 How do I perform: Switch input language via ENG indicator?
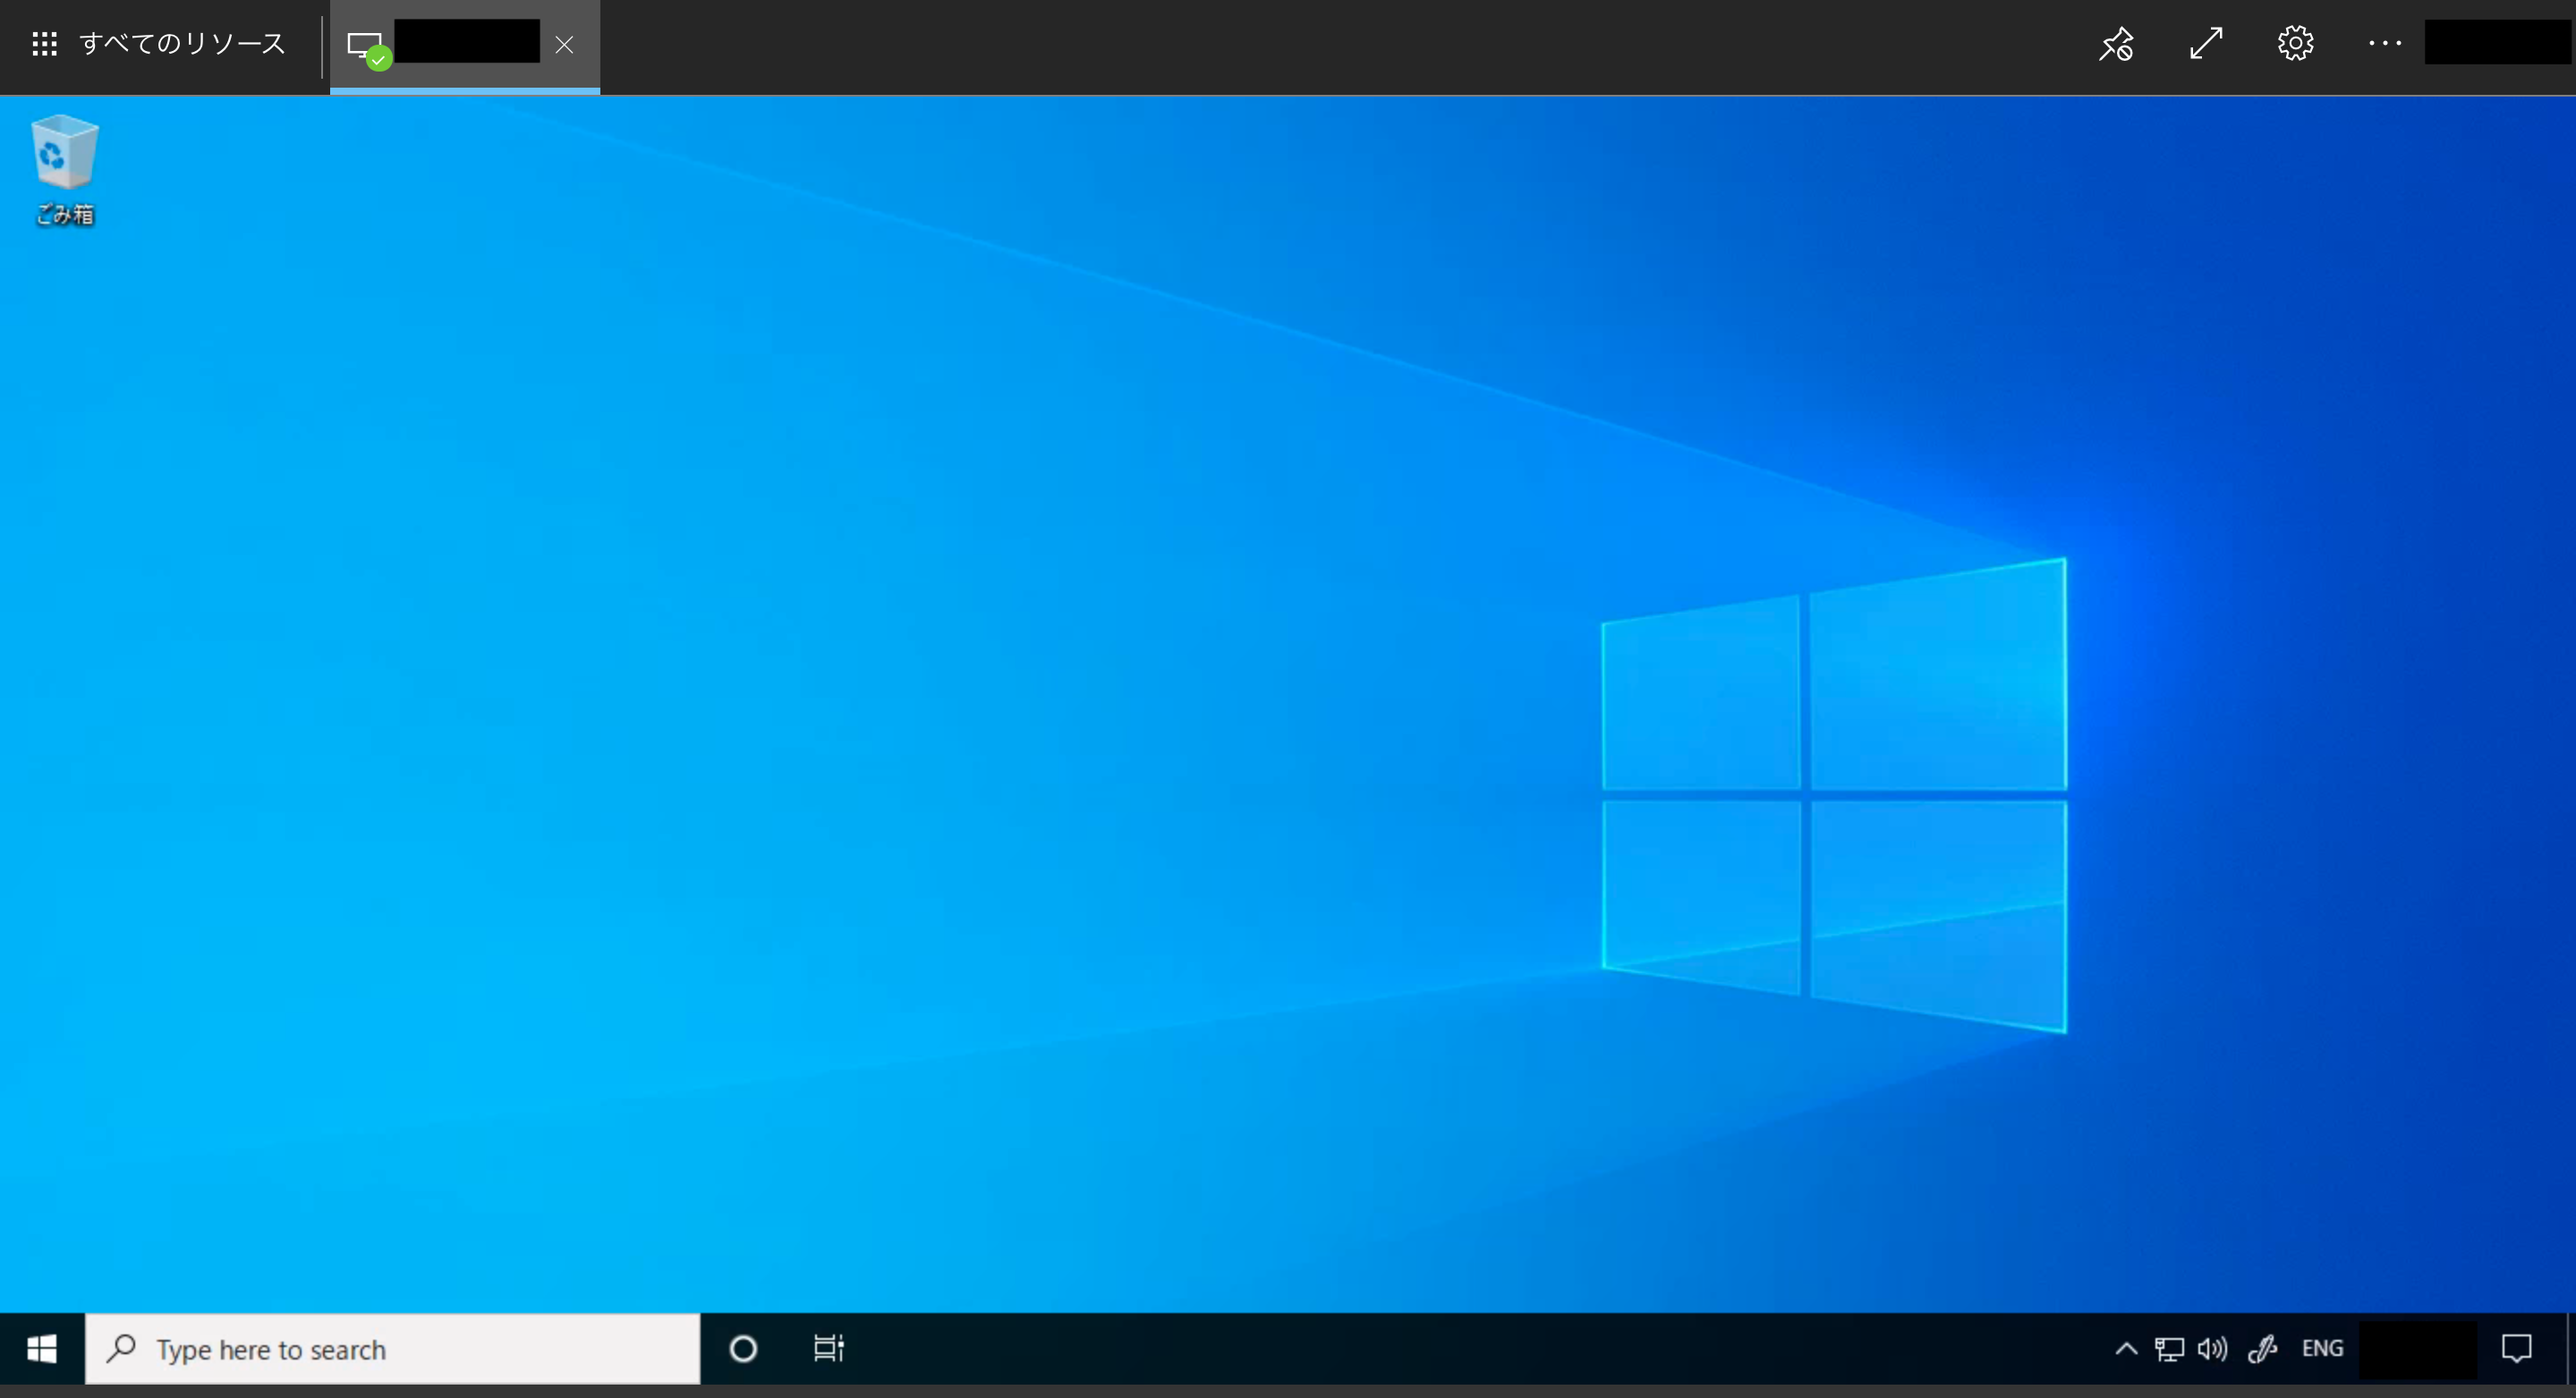(x=2322, y=1349)
